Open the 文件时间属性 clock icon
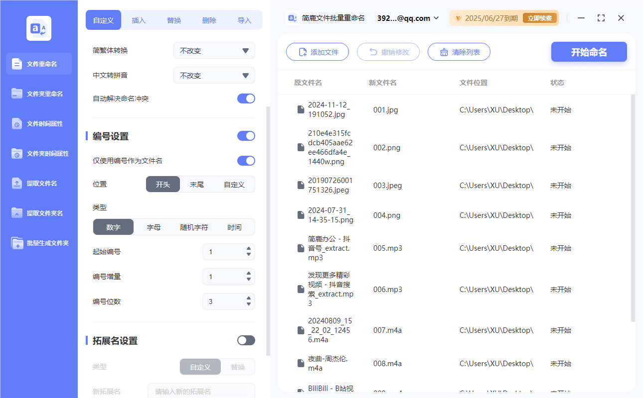Image resolution: width=643 pixels, height=398 pixels. (17, 123)
